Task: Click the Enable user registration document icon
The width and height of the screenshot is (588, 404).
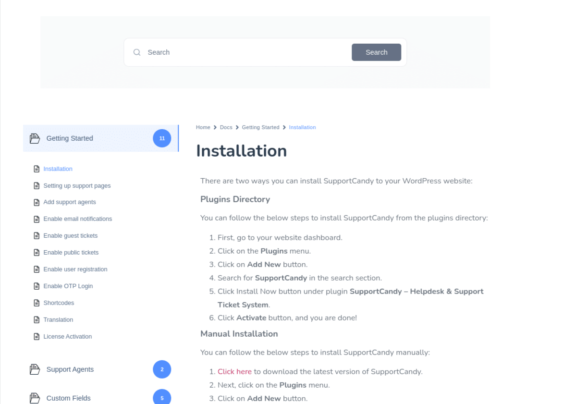Action: [x=37, y=269]
